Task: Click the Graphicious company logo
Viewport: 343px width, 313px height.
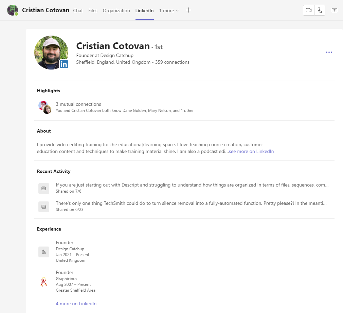Action: coord(44,281)
